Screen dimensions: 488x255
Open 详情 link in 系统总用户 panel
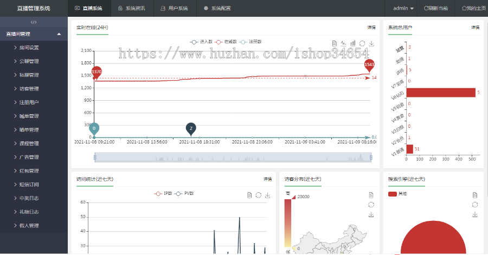pyautogui.click(x=475, y=27)
